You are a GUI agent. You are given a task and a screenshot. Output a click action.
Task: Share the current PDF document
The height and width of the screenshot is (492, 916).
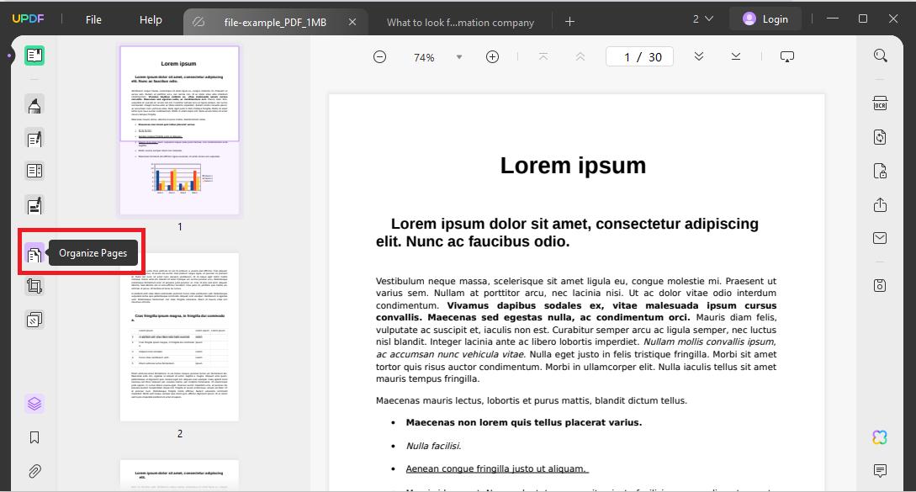pos(879,204)
